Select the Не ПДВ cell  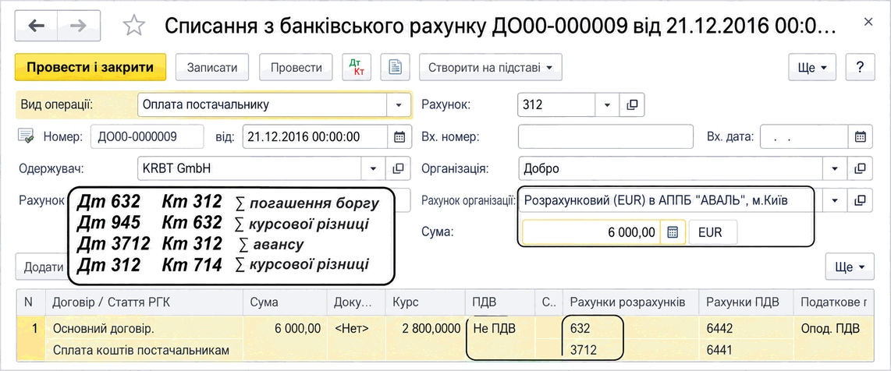[500, 328]
